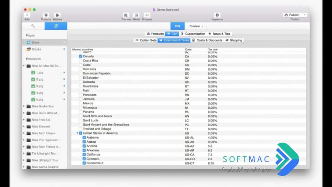Open the Snippets code icon

pyautogui.click(x=147, y=15)
